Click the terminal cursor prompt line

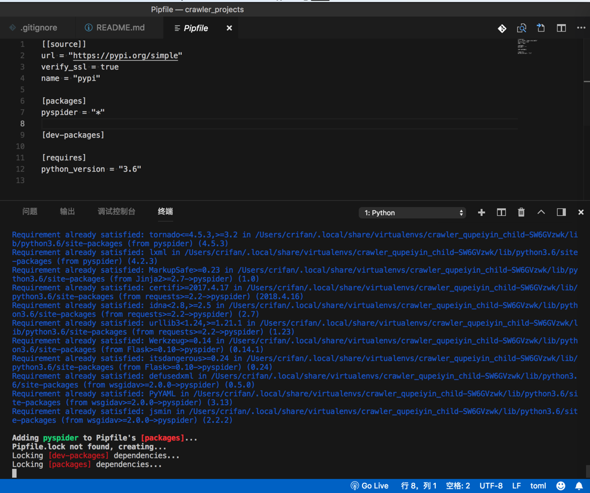pyautogui.click(x=15, y=473)
